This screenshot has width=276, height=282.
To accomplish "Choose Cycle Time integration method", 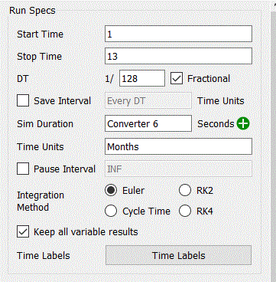I will click(111, 211).
